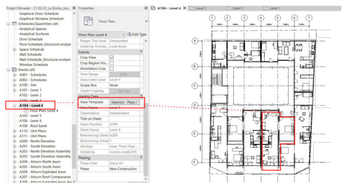
Task: Select grid bubble 7 on the plan
Action: (309, 18)
